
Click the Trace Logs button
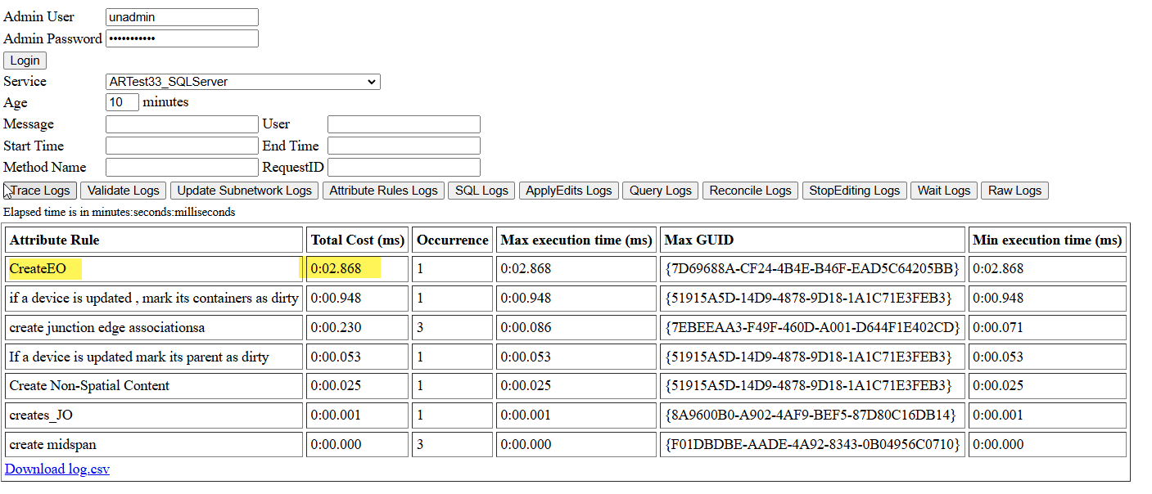pos(38,190)
